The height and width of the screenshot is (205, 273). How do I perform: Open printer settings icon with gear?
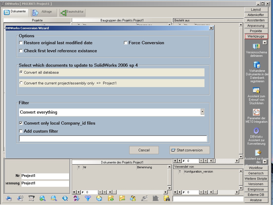[20, 198]
